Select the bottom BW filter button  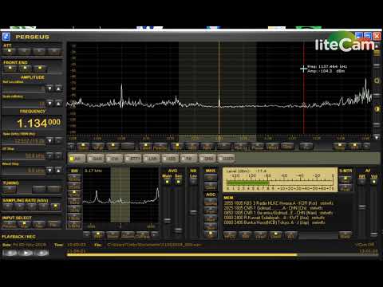click(x=74, y=226)
